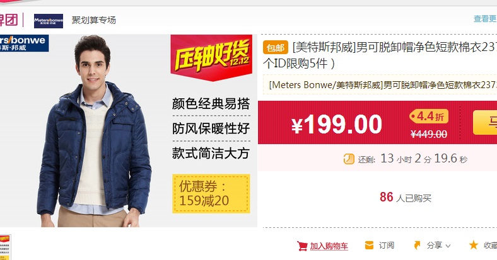
Task: Select the small product thumbnail below image
Action: 5,247
